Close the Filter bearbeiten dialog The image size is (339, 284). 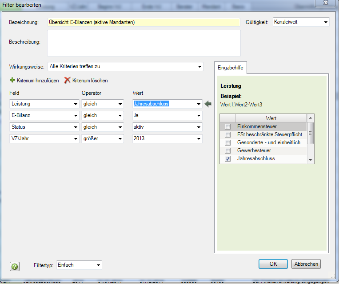[x=325, y=3]
